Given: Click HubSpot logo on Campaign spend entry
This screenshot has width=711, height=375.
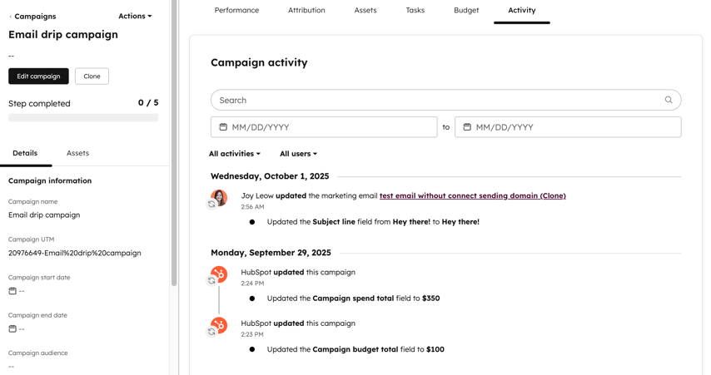Looking at the screenshot, I should click(219, 274).
